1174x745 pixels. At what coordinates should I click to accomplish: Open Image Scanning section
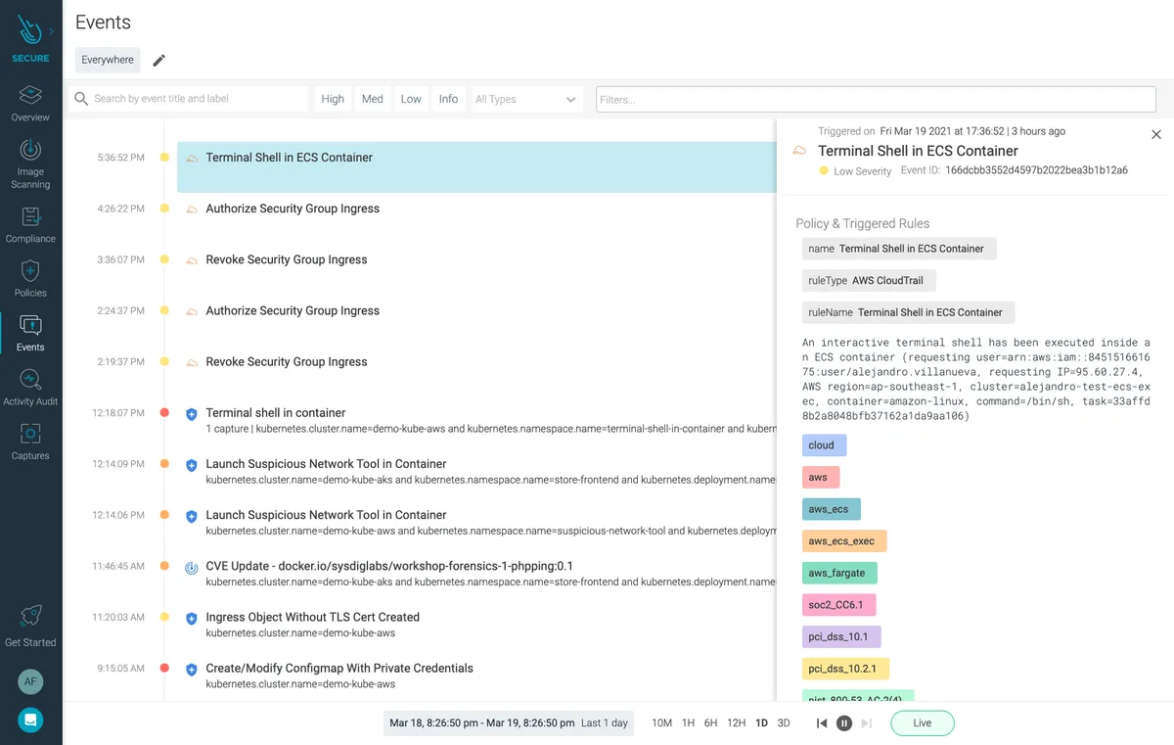pyautogui.click(x=30, y=163)
